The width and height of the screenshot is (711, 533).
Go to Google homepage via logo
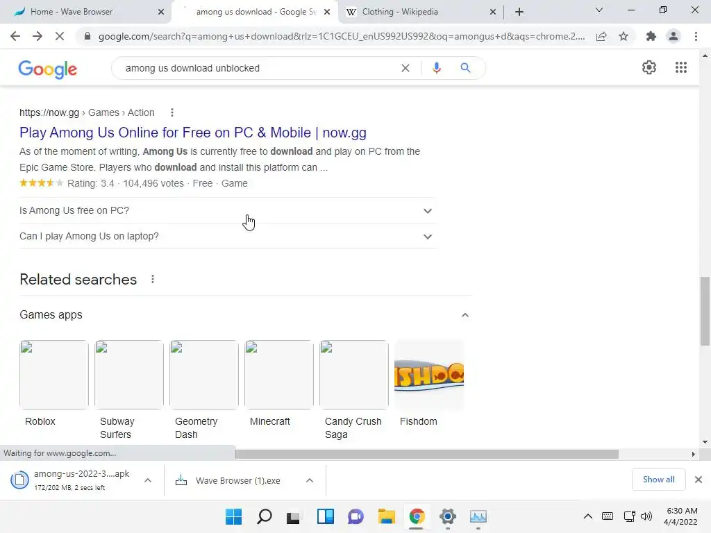tap(48, 69)
